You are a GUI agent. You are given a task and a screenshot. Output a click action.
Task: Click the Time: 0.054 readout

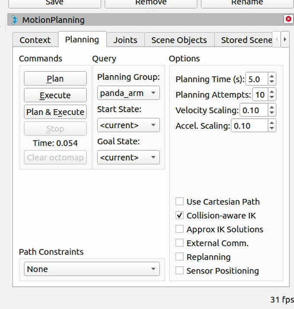pyautogui.click(x=55, y=143)
